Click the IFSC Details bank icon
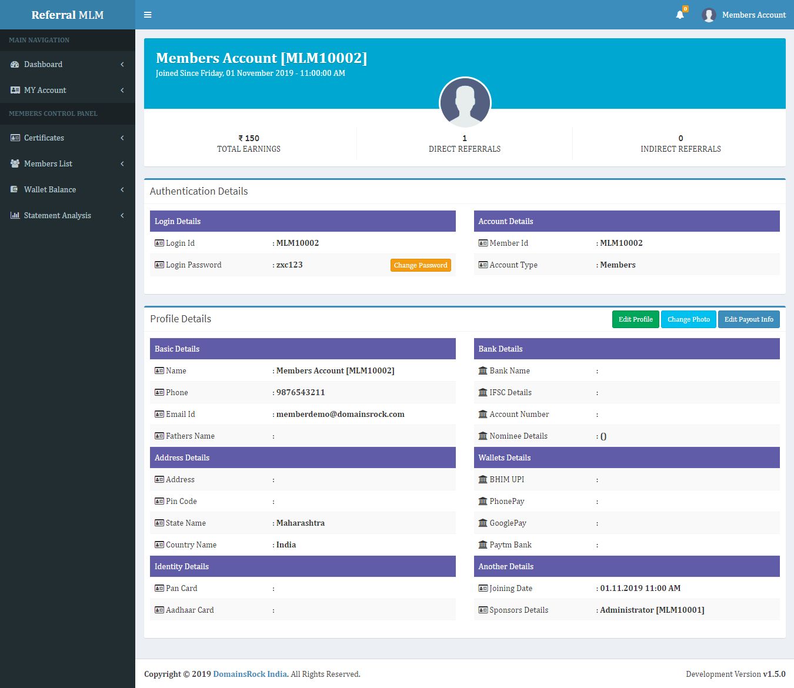This screenshot has width=794, height=688. [x=483, y=392]
